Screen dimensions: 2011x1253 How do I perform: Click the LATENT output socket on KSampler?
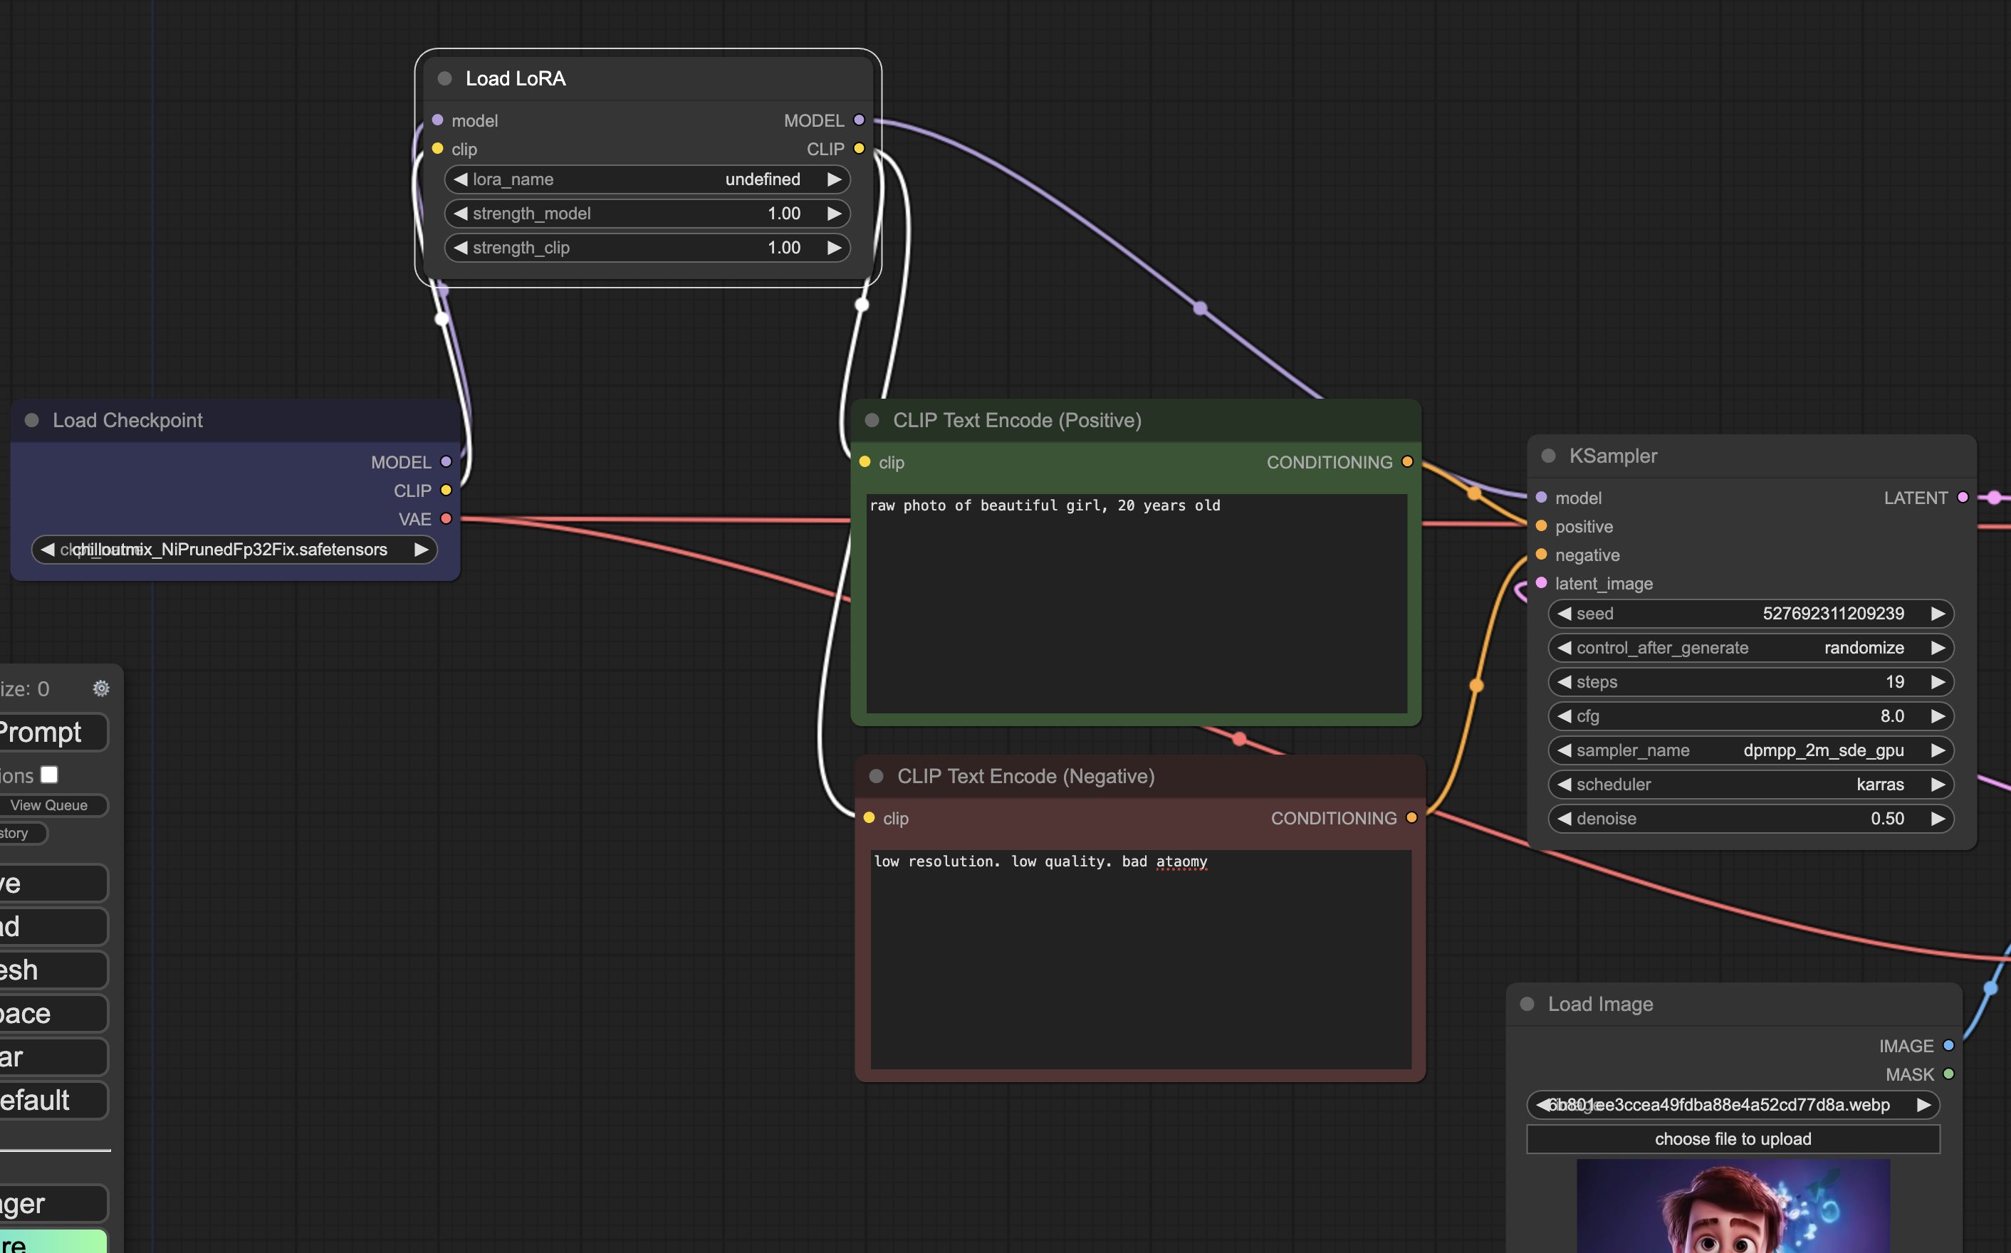1962,497
